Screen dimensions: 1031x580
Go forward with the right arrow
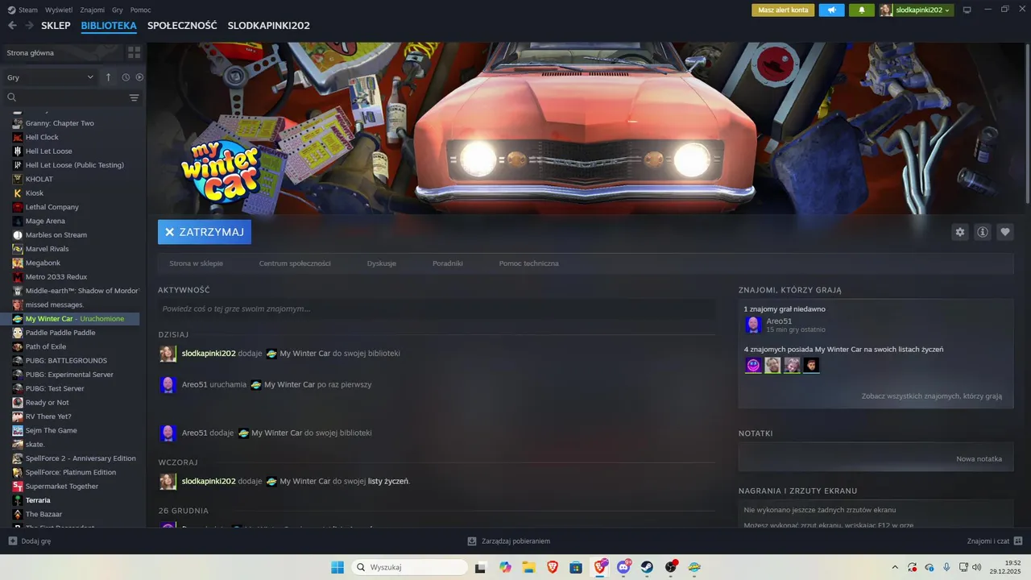[29, 26]
